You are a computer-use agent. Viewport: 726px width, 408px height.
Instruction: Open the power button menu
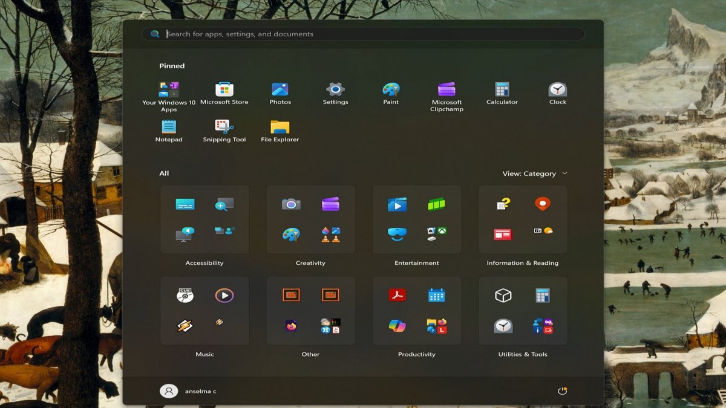tap(563, 391)
